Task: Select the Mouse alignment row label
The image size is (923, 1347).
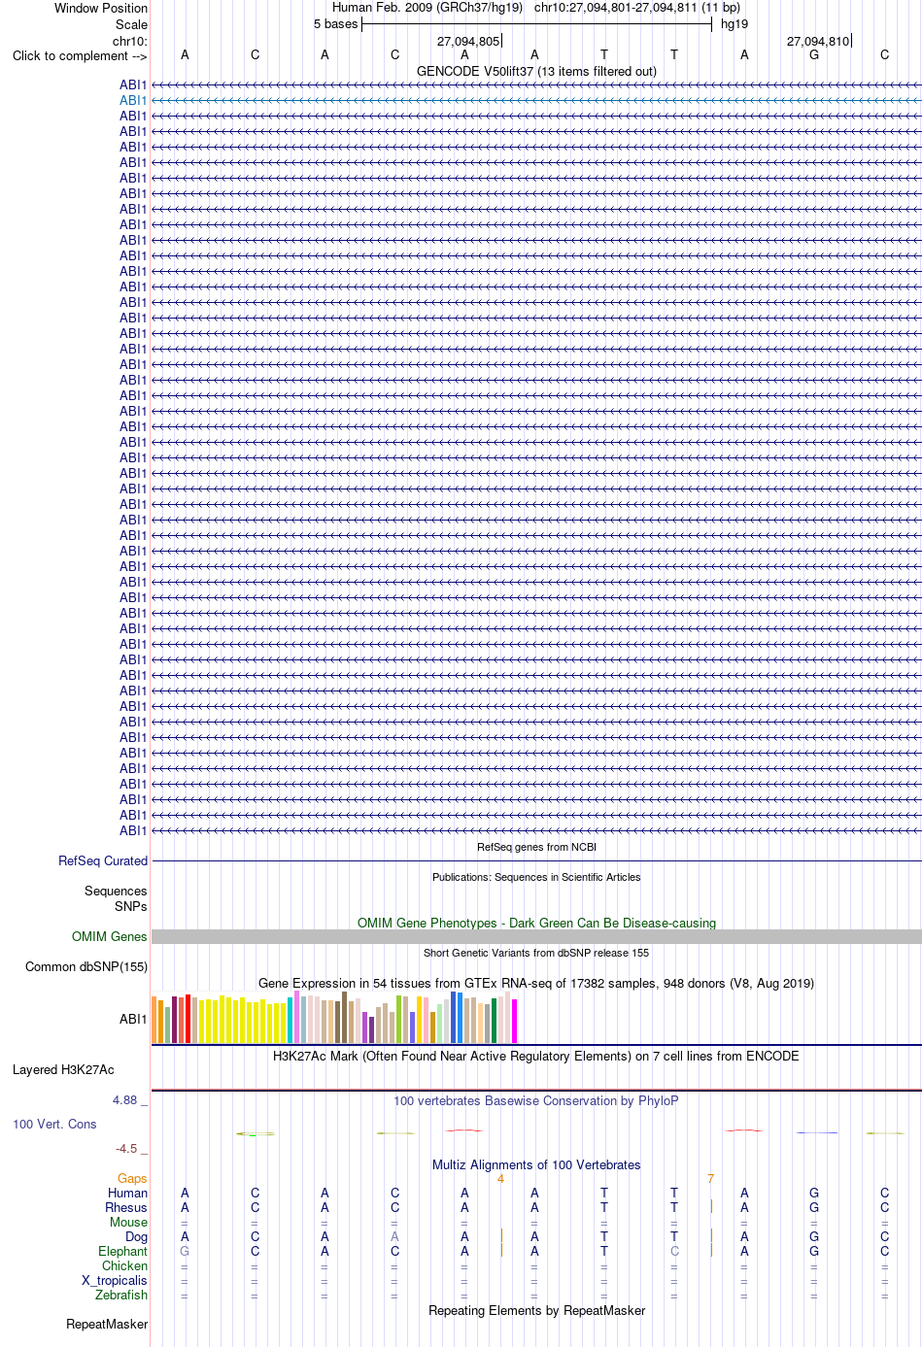Action: click(129, 1222)
